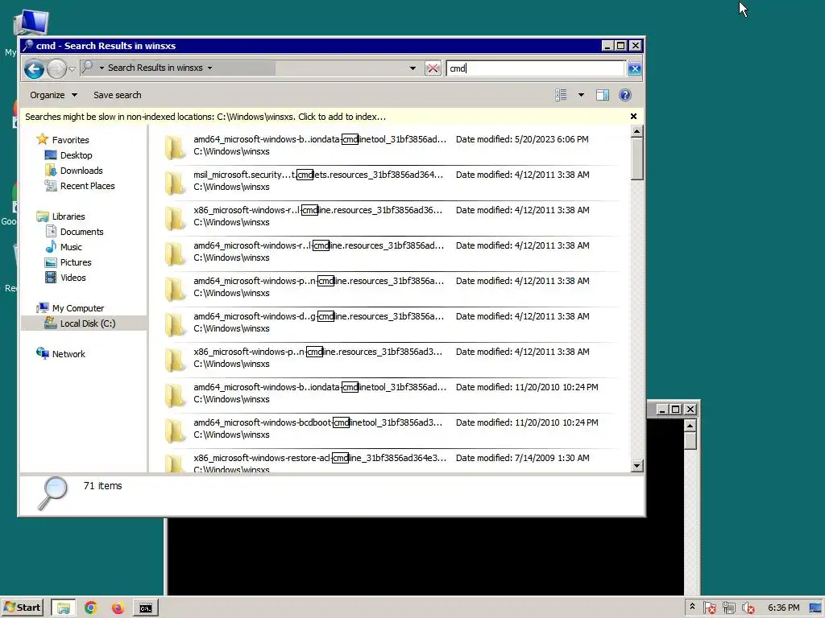Click inside the search field containing cmd
The width and height of the screenshot is (825, 618).
coord(536,68)
